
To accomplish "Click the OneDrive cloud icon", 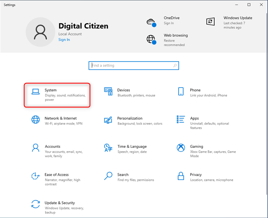I will pyautogui.click(x=151, y=23).
